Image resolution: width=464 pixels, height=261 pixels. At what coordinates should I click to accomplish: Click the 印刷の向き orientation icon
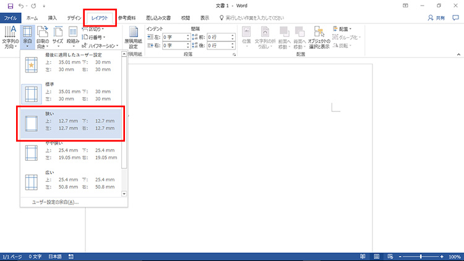(x=42, y=38)
